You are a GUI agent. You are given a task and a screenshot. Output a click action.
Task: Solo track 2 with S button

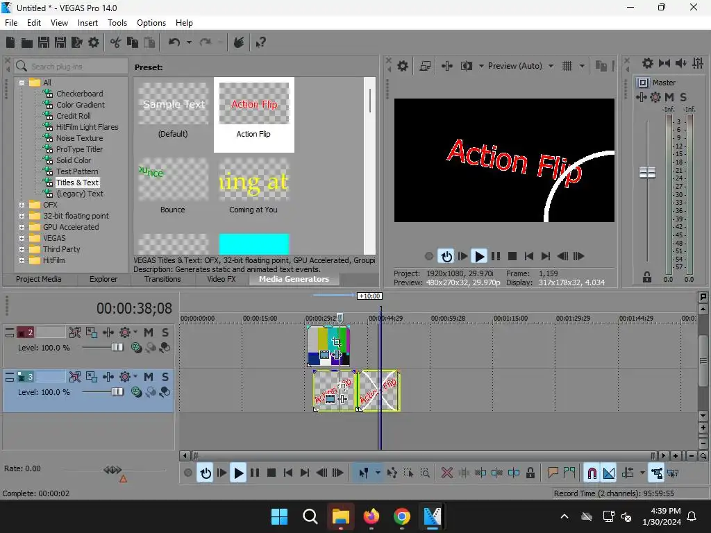(x=165, y=332)
